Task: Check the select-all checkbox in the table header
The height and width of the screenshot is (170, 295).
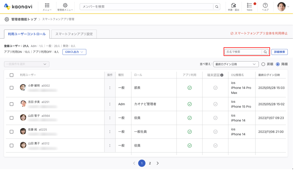Action: [x=11, y=75]
